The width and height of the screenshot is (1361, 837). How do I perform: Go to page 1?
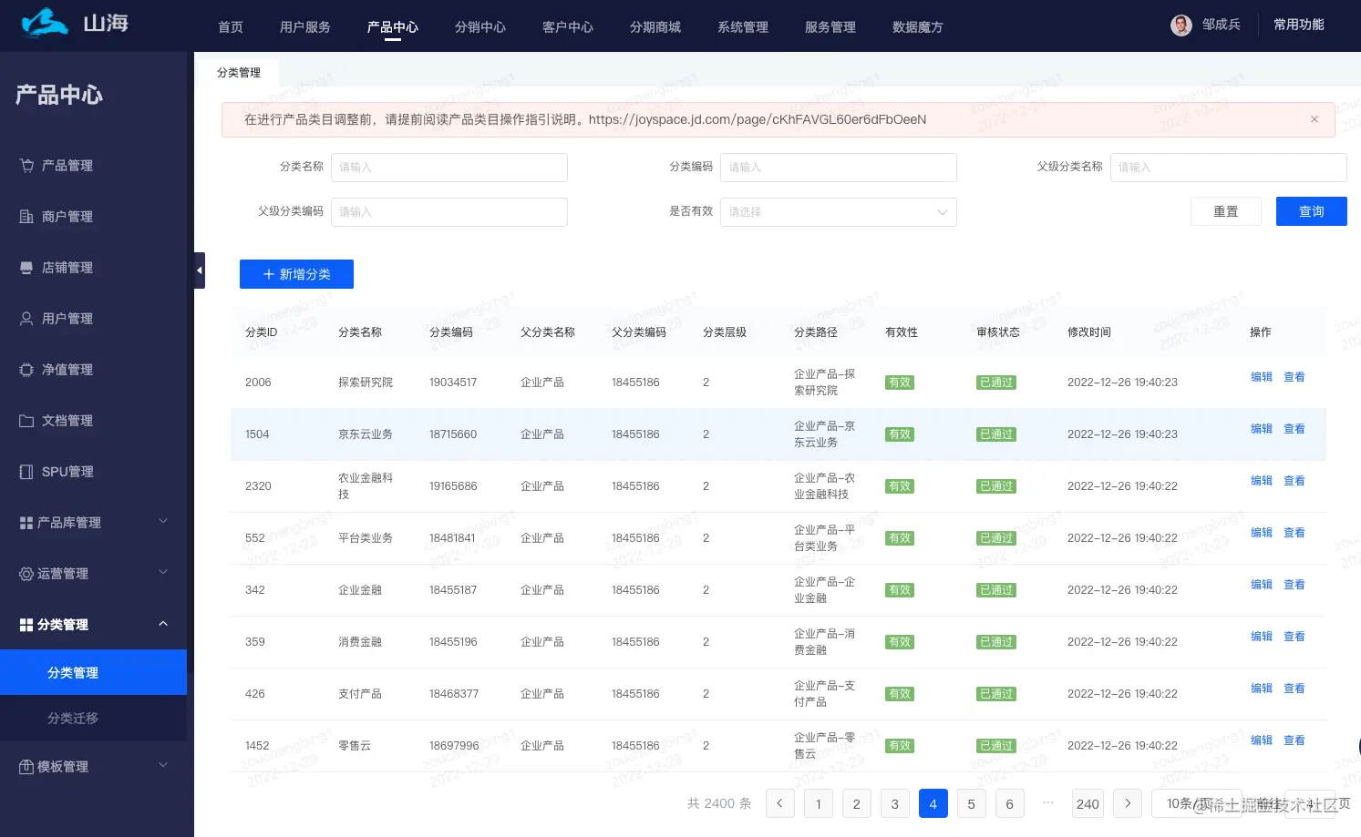819,803
